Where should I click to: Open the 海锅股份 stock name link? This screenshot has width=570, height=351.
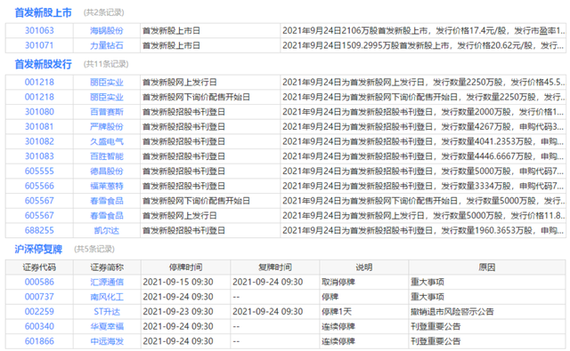[x=107, y=31]
